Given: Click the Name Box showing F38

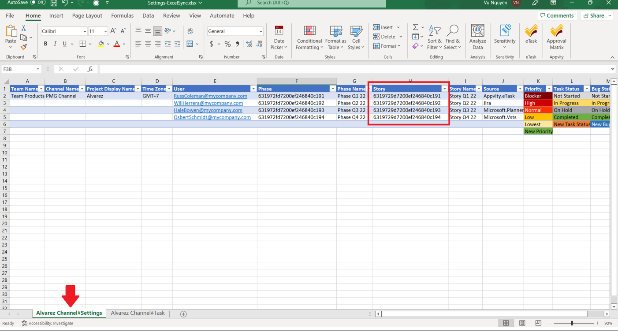Looking at the screenshot, I should click(18, 69).
